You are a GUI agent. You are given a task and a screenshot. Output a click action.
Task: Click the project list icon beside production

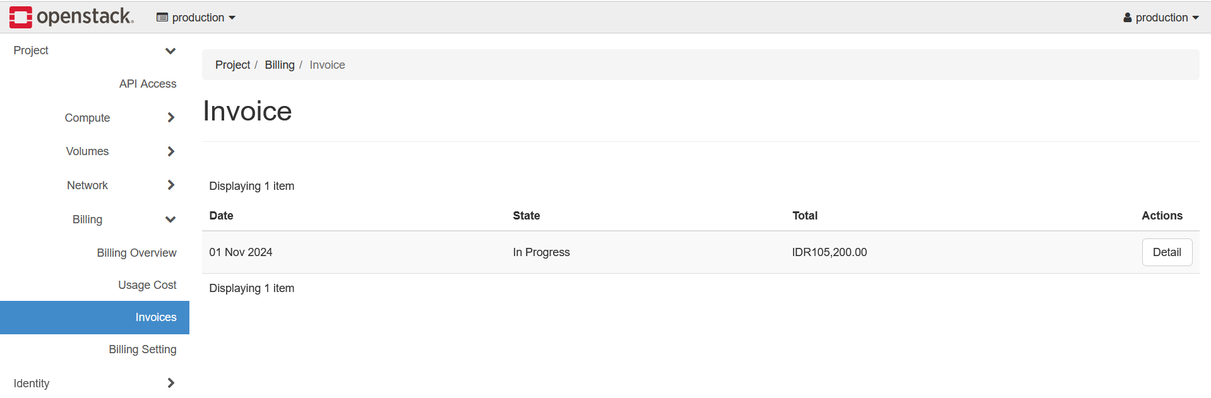(162, 18)
